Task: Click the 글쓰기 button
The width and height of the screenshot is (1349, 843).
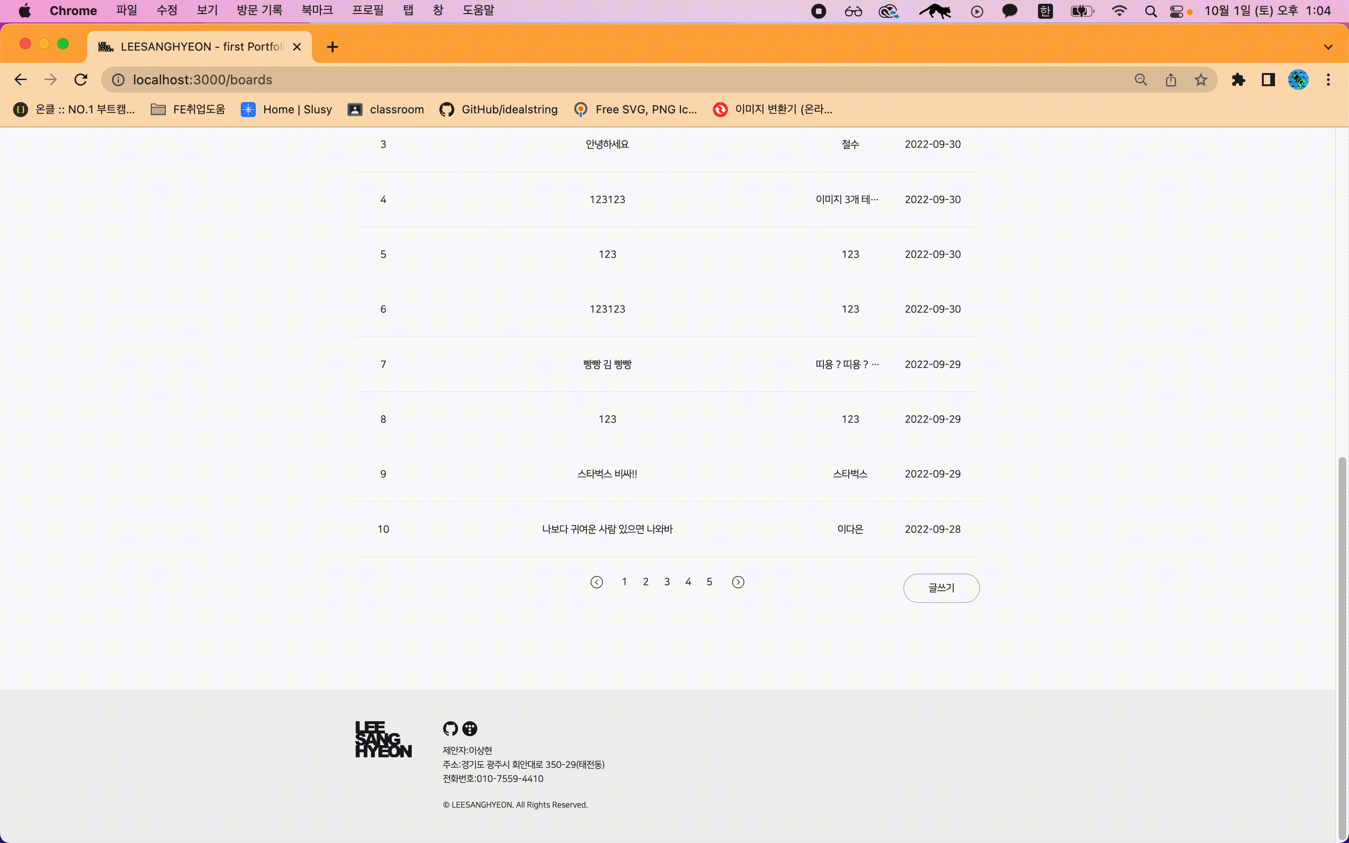Action: tap(941, 588)
